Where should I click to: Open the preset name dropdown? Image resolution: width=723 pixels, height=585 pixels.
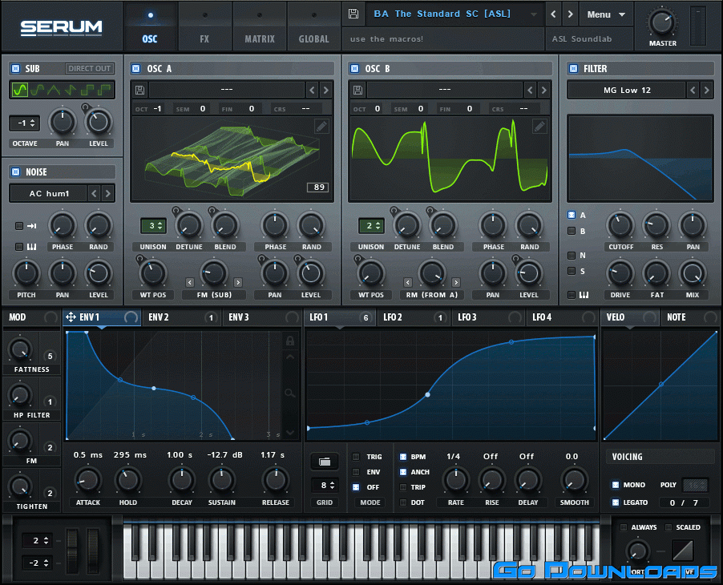point(454,14)
